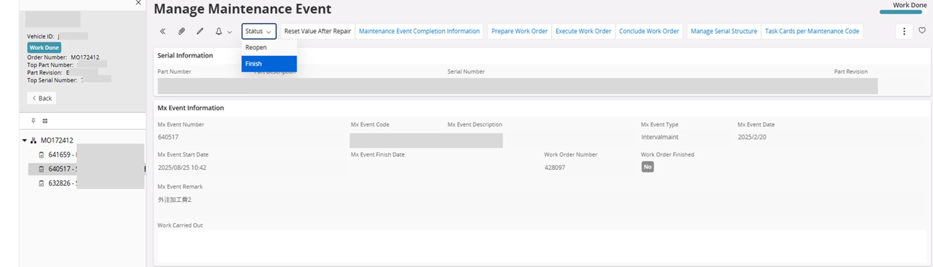
Task: Click the Serial Information section header
Action: point(185,56)
